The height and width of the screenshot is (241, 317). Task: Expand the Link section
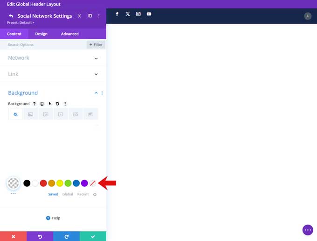coord(53,74)
